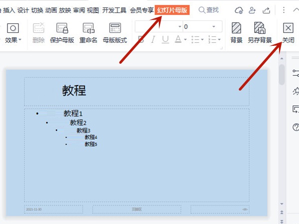
Task: Open the 放映 tab
Action: click(65, 10)
